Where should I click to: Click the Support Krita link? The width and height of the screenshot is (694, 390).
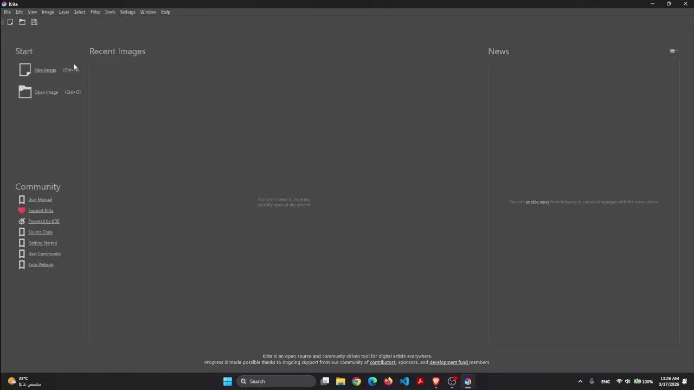[x=41, y=211]
